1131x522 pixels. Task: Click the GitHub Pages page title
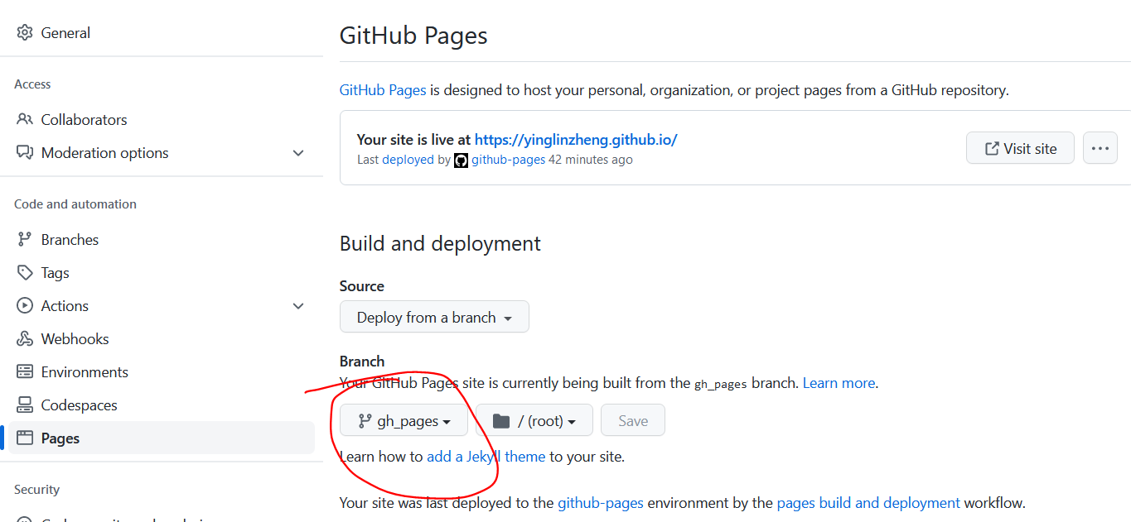pyautogui.click(x=413, y=36)
